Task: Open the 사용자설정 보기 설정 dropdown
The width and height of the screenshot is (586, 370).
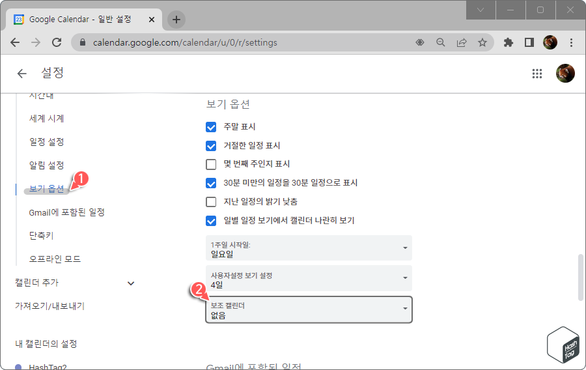Action: tap(309, 278)
